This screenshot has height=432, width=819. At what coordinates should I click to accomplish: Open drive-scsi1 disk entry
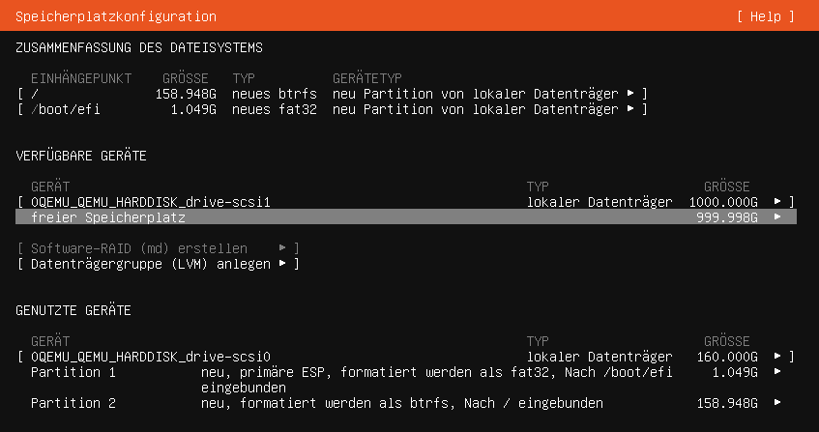click(406, 202)
